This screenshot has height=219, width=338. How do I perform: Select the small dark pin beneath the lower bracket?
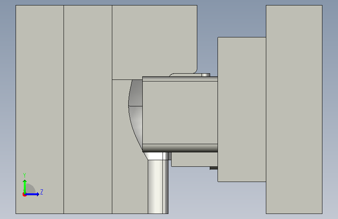[x=214, y=168]
